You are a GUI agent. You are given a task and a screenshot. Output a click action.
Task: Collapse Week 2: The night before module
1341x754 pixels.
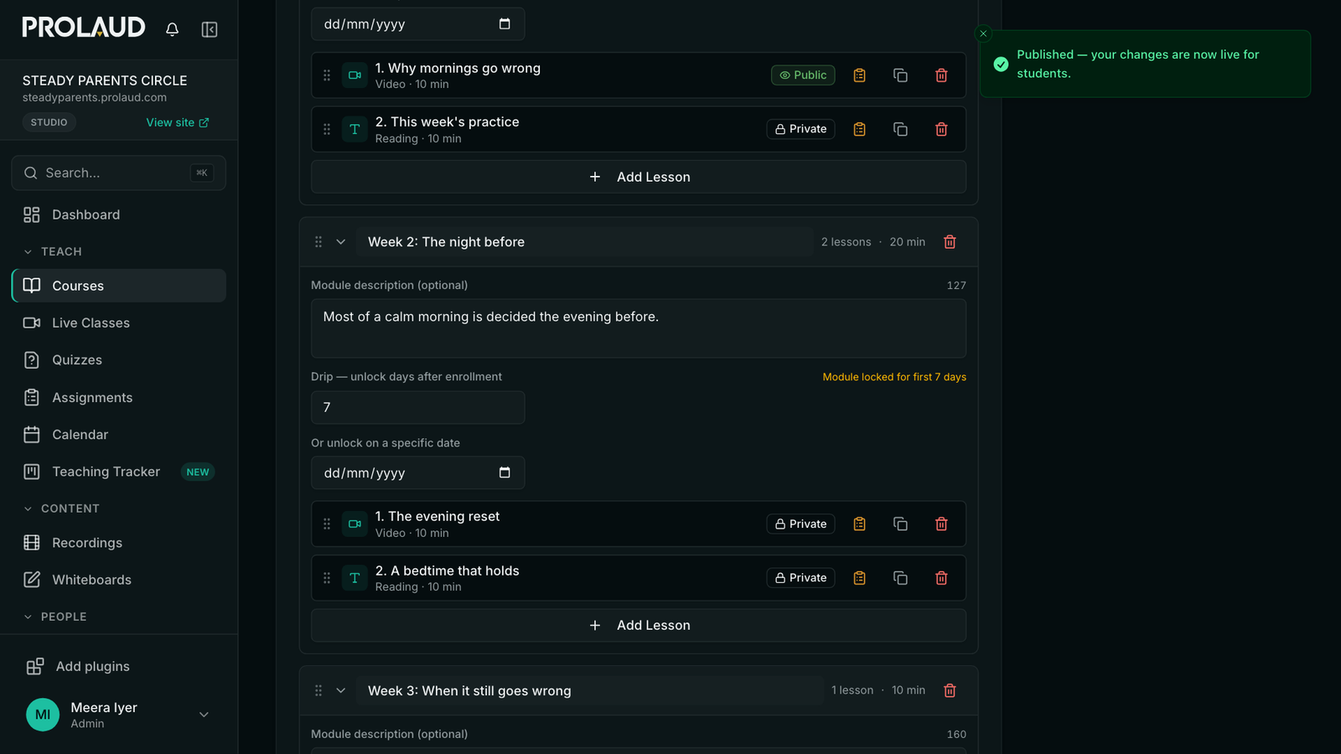point(341,242)
